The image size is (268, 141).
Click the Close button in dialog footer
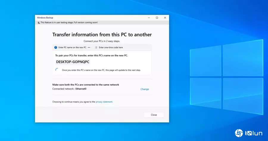(x=154, y=115)
